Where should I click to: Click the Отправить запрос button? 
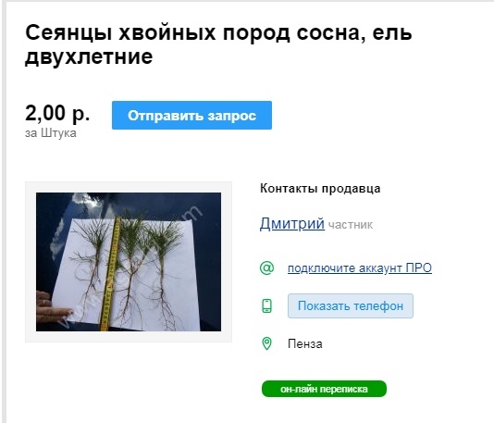coord(191,115)
